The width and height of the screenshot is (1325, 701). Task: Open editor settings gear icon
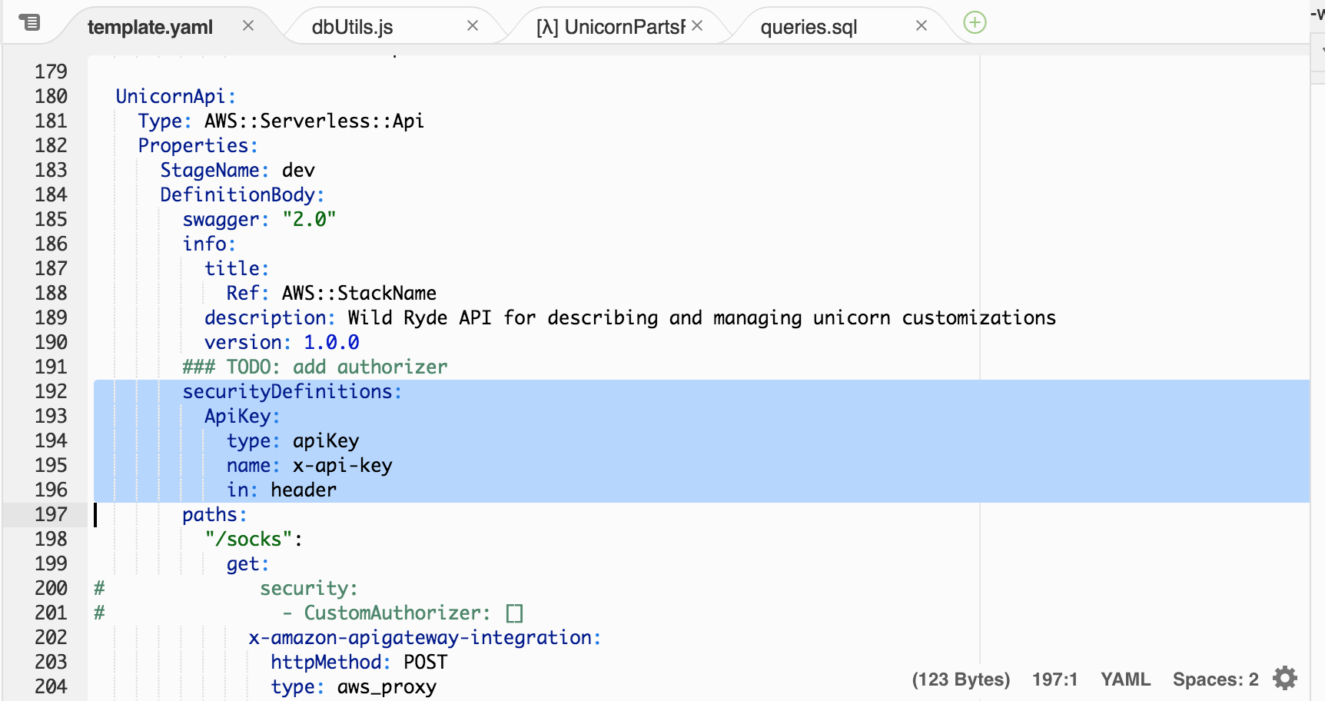pyautogui.click(x=1285, y=678)
